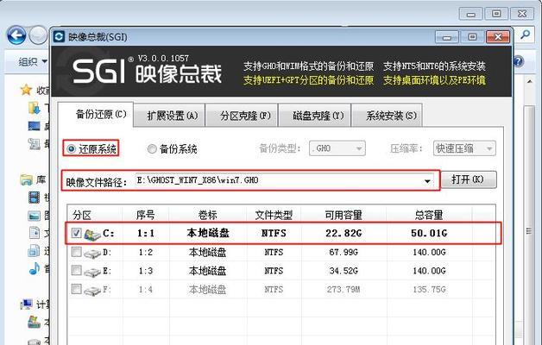Click the 135.75G total capacity cell

(429, 289)
